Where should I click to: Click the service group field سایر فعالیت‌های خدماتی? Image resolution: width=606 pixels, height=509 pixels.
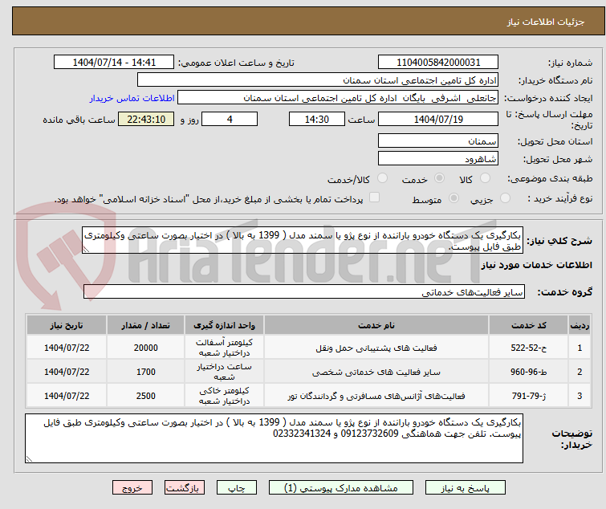click(304, 291)
